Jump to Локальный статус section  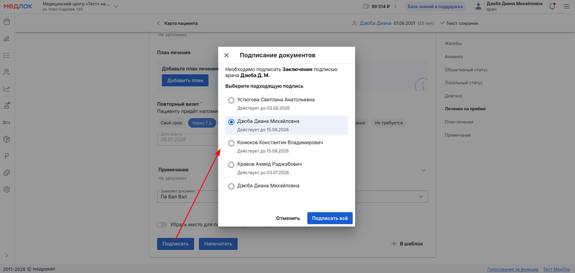[x=464, y=83]
